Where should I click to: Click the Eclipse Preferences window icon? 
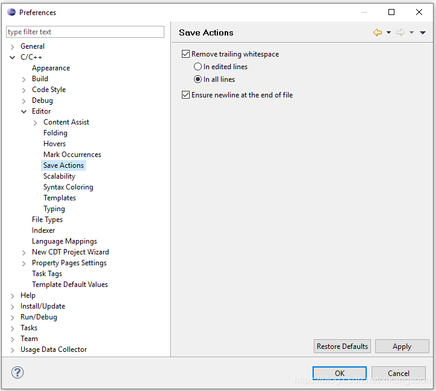click(x=11, y=12)
